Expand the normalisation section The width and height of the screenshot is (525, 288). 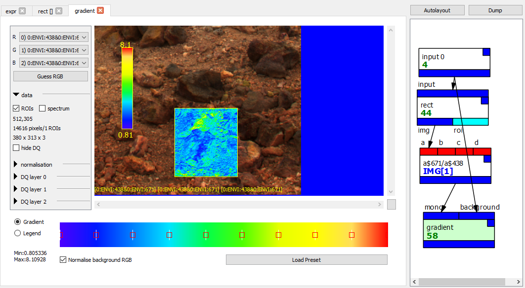17,165
